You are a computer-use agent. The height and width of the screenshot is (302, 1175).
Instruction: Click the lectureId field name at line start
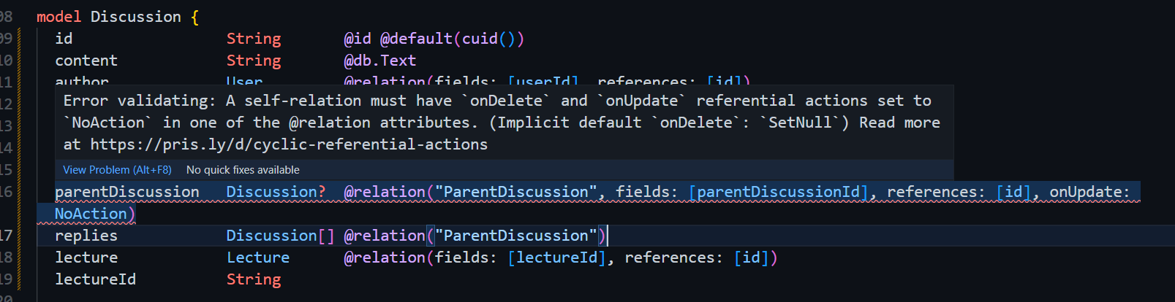point(95,279)
